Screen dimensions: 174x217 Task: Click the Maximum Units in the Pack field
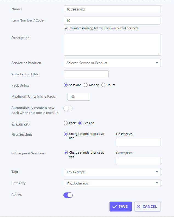coord(78,97)
